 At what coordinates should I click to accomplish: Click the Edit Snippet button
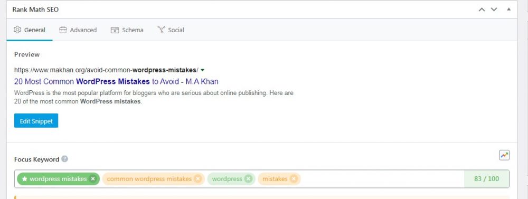pos(36,121)
